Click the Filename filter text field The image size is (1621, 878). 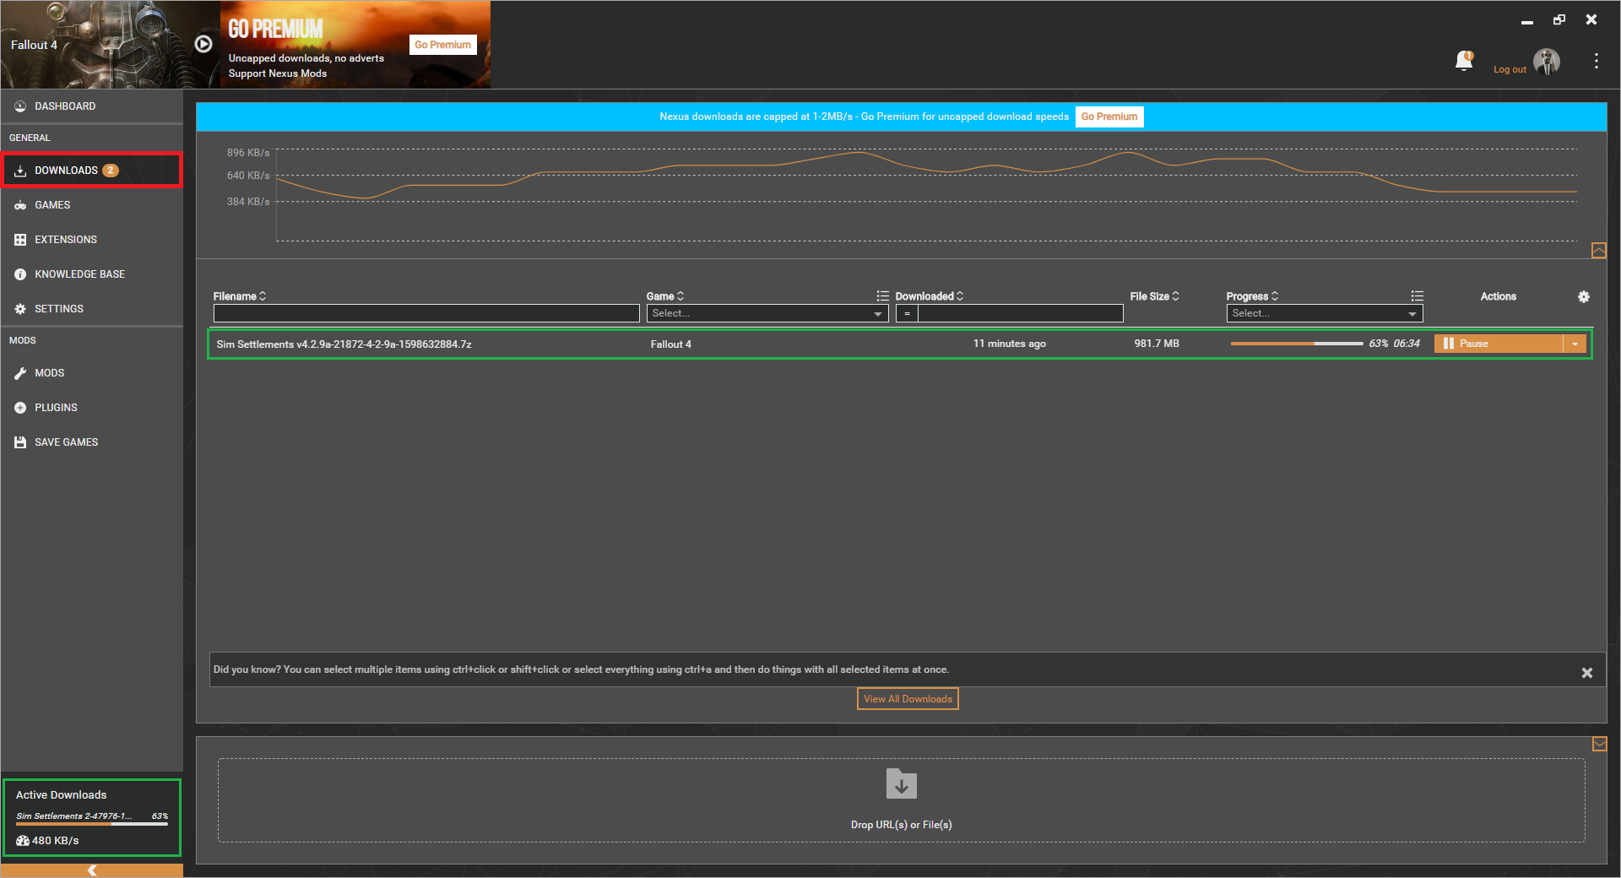tap(426, 313)
